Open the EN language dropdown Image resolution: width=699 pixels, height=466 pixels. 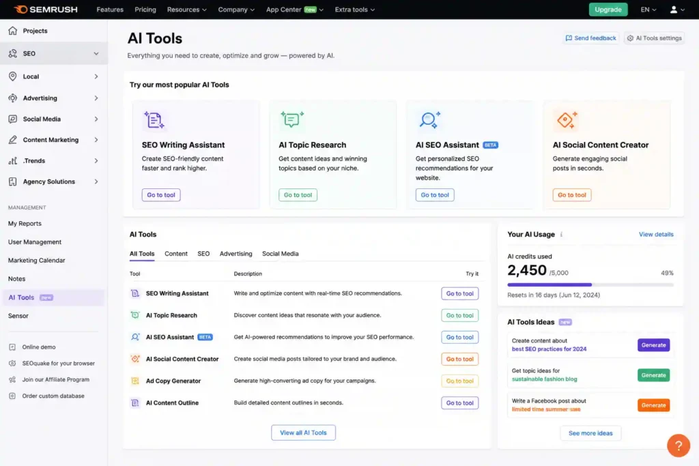click(x=648, y=10)
